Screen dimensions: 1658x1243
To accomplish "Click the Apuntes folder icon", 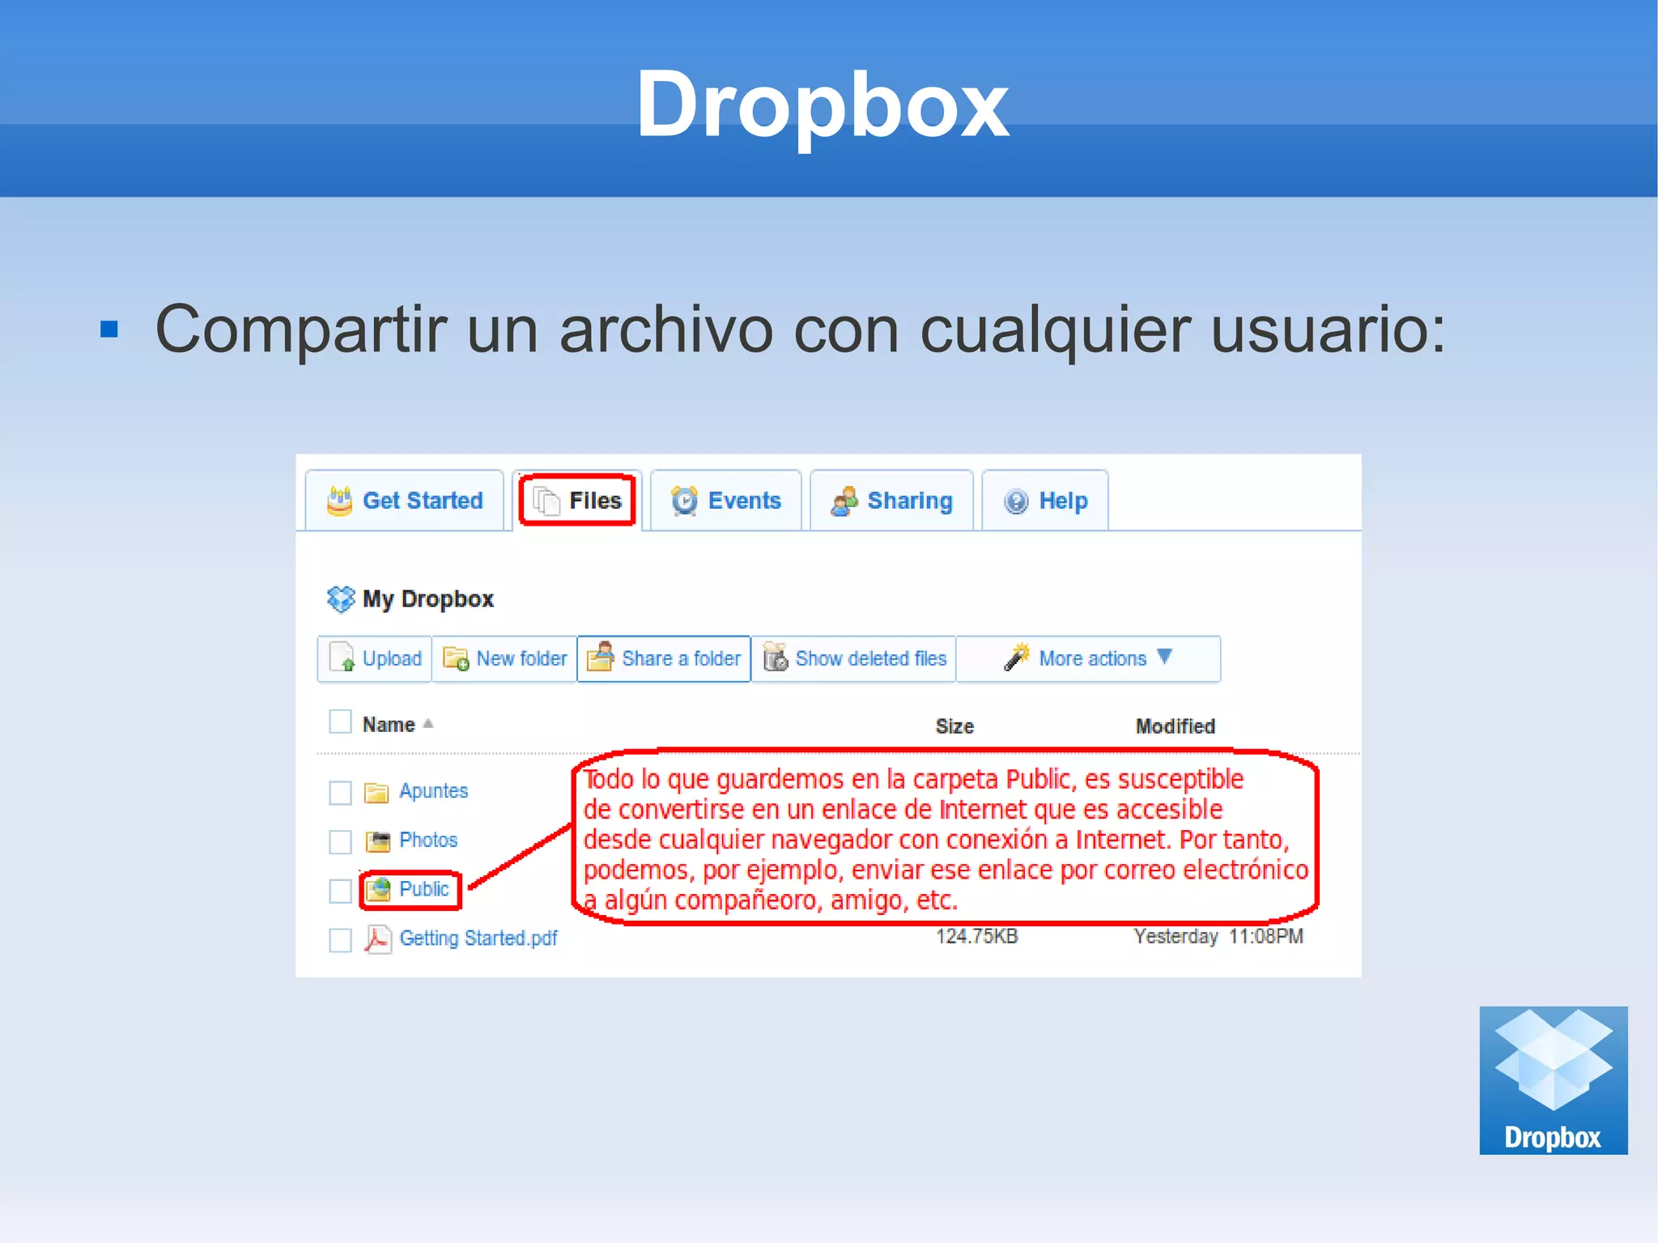I will pyautogui.click(x=376, y=792).
